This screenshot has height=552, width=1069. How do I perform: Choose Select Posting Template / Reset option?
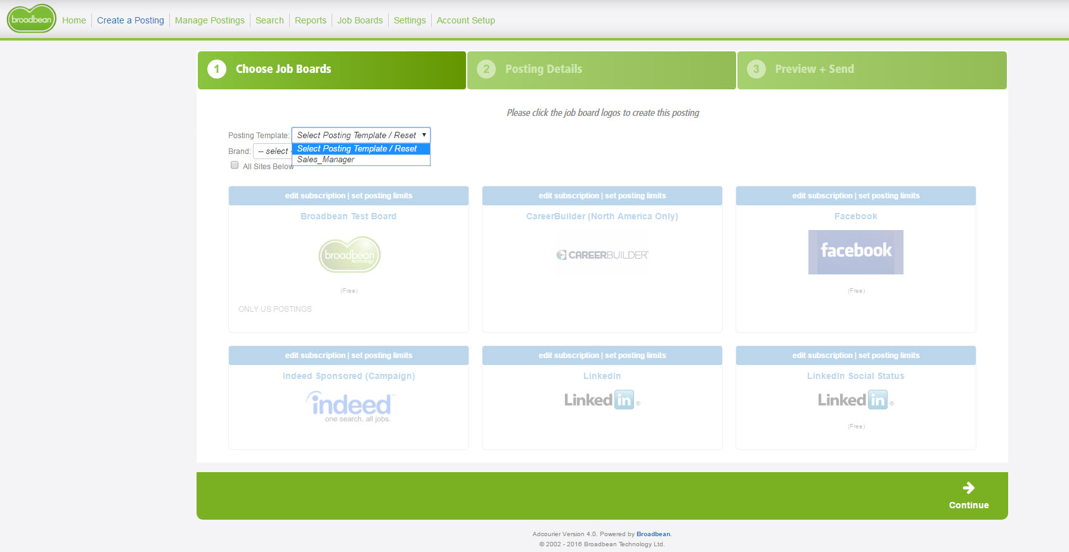pyautogui.click(x=361, y=149)
